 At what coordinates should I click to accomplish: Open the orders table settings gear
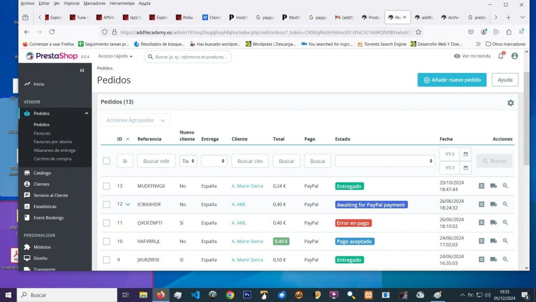coord(510,102)
